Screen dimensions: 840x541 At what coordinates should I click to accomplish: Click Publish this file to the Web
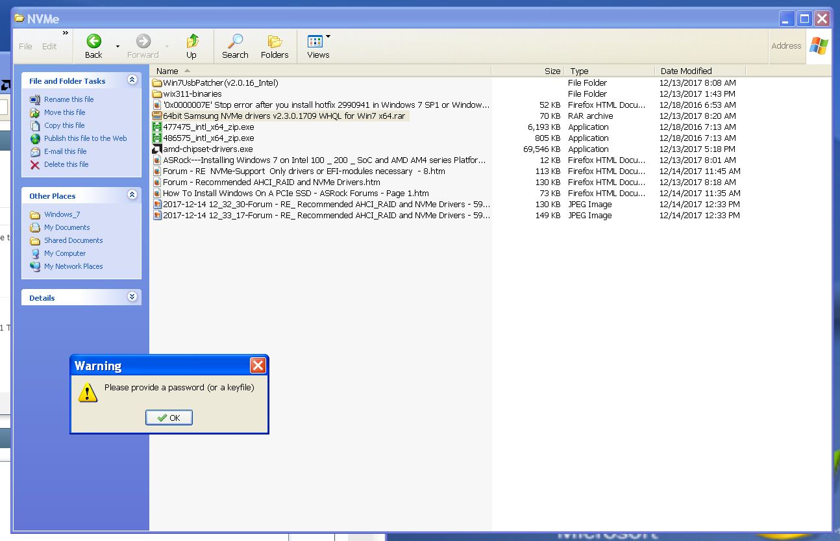[x=86, y=138]
